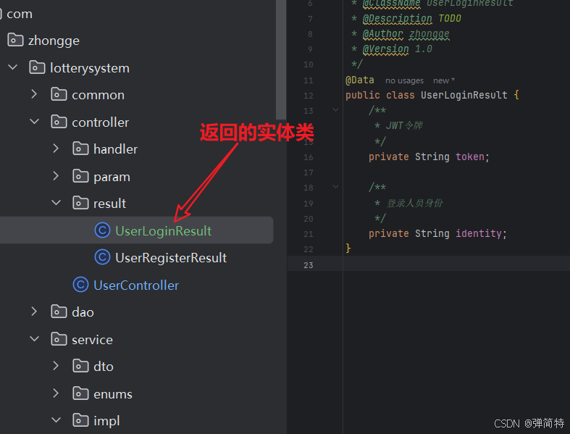The height and width of the screenshot is (434, 570).
Task: Select the lotterysystem package name
Action: click(90, 68)
